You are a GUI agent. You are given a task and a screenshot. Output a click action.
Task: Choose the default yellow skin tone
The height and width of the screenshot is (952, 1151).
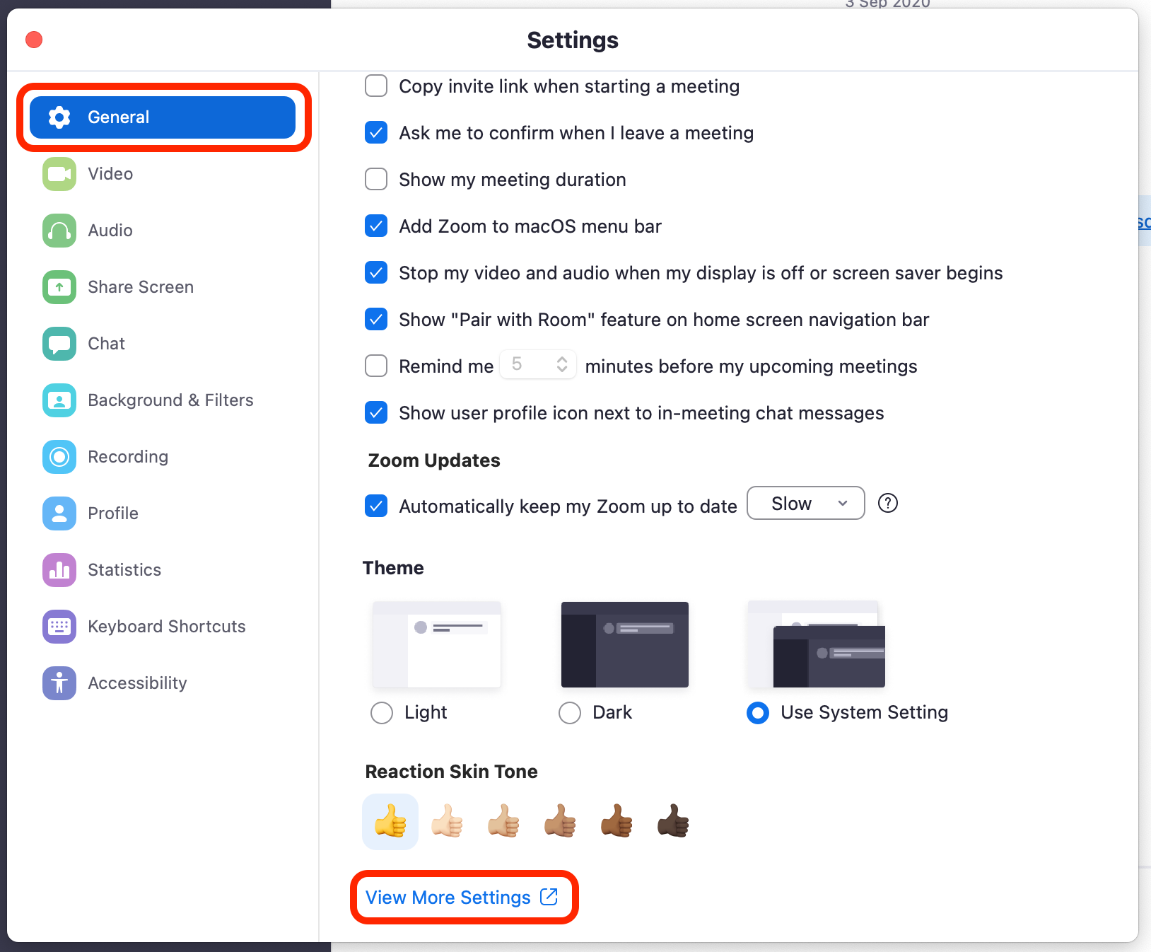390,822
